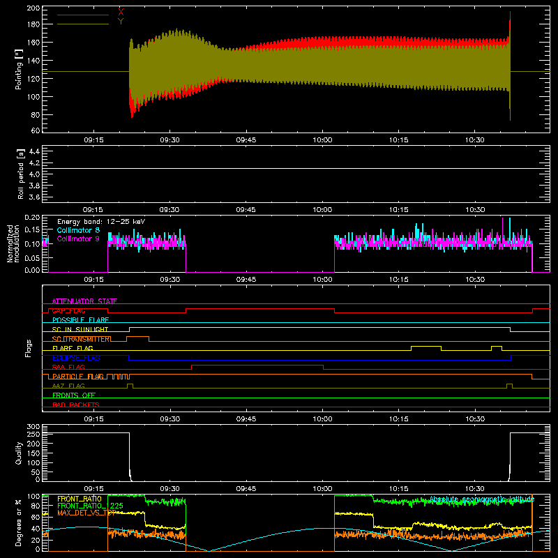Click the red X legend label
The height and width of the screenshot is (558, 558).
[121, 12]
